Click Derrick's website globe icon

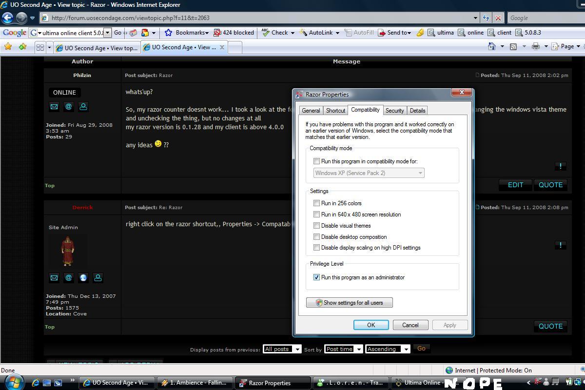83,277
